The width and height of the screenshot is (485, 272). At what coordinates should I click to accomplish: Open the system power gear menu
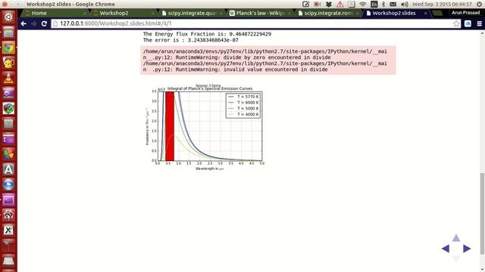click(479, 5)
